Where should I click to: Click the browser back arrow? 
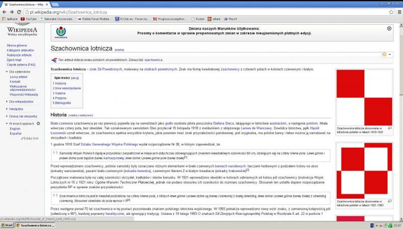click(x=5, y=11)
